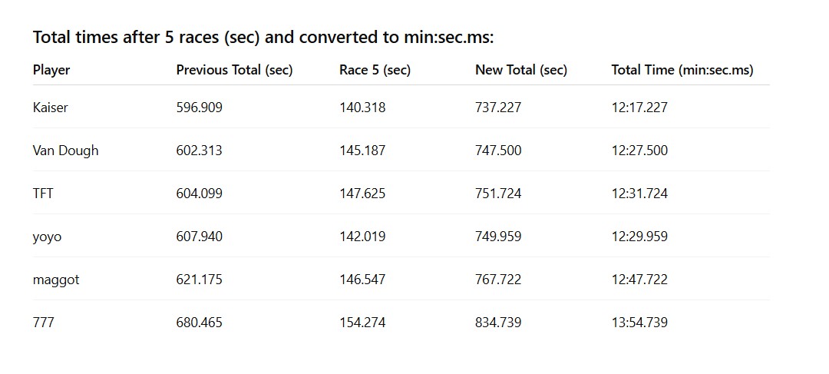Select the player name "maggot"
Image resolution: width=829 pixels, height=374 pixels.
tap(56, 280)
